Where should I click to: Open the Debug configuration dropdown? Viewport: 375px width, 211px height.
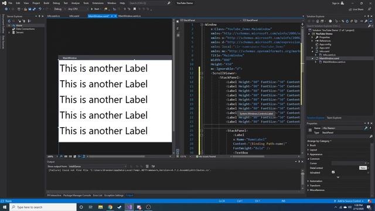60,9
